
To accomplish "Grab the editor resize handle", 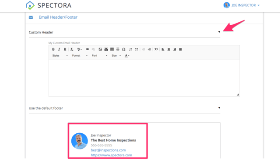I will coord(238,95).
